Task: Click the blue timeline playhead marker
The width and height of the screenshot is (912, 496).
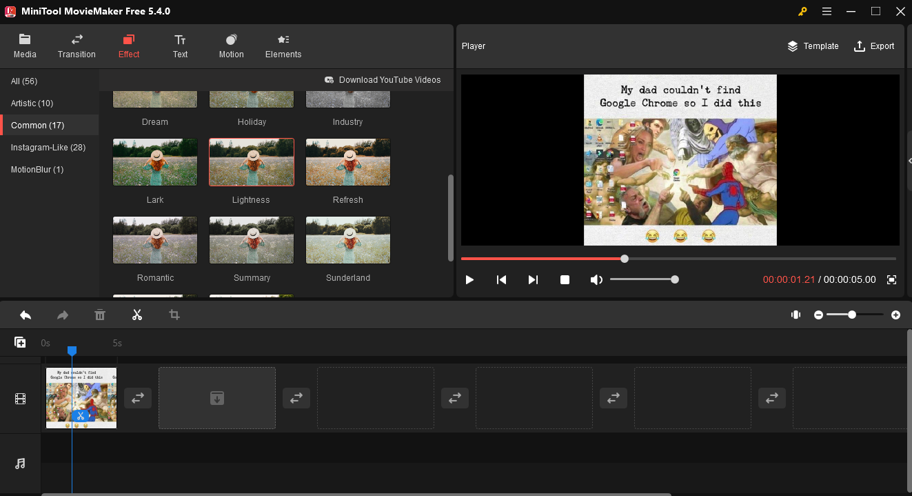Action: tap(72, 351)
